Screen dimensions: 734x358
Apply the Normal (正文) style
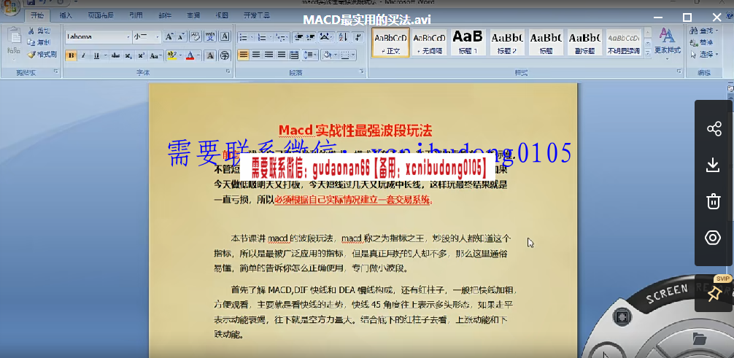pyautogui.click(x=390, y=42)
